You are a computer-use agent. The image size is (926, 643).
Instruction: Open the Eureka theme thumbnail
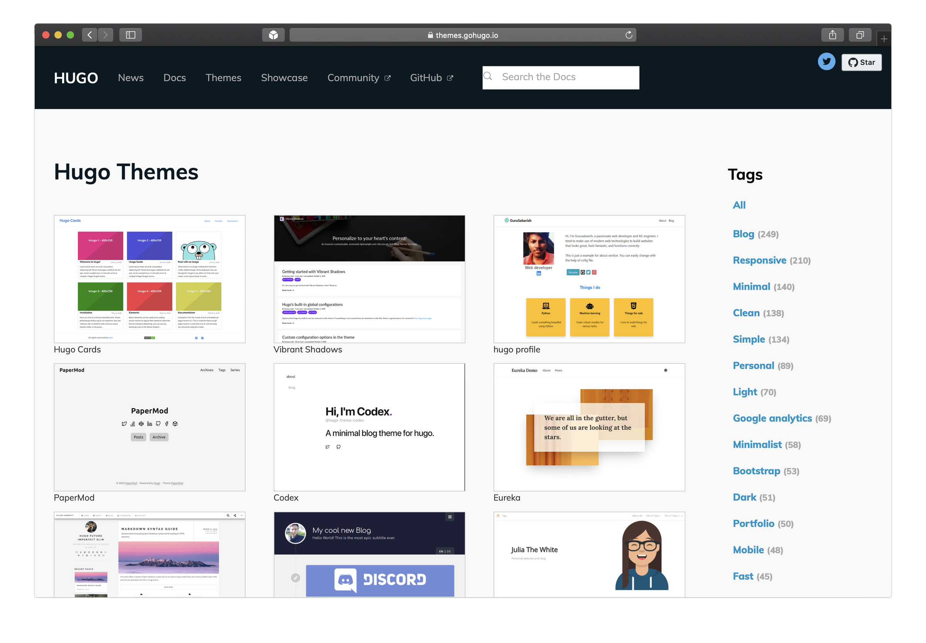[x=589, y=427]
